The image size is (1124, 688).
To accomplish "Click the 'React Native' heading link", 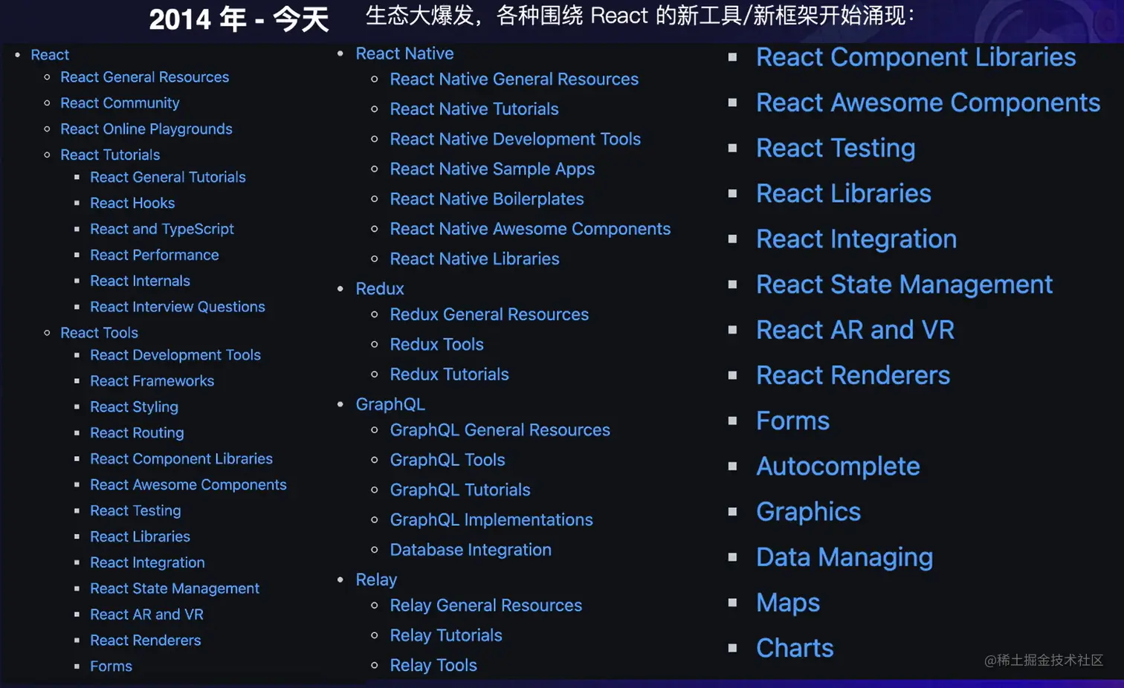I will coord(404,53).
